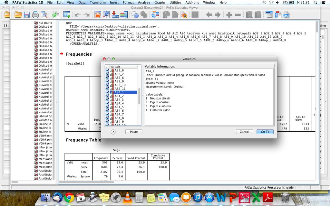Click the Go to Variable icon with red arrow
330x206 pixels.
(115, 15)
